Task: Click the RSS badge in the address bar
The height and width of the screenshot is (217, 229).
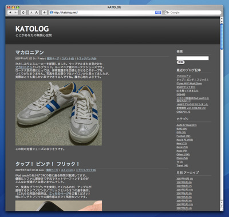Action: [158, 13]
